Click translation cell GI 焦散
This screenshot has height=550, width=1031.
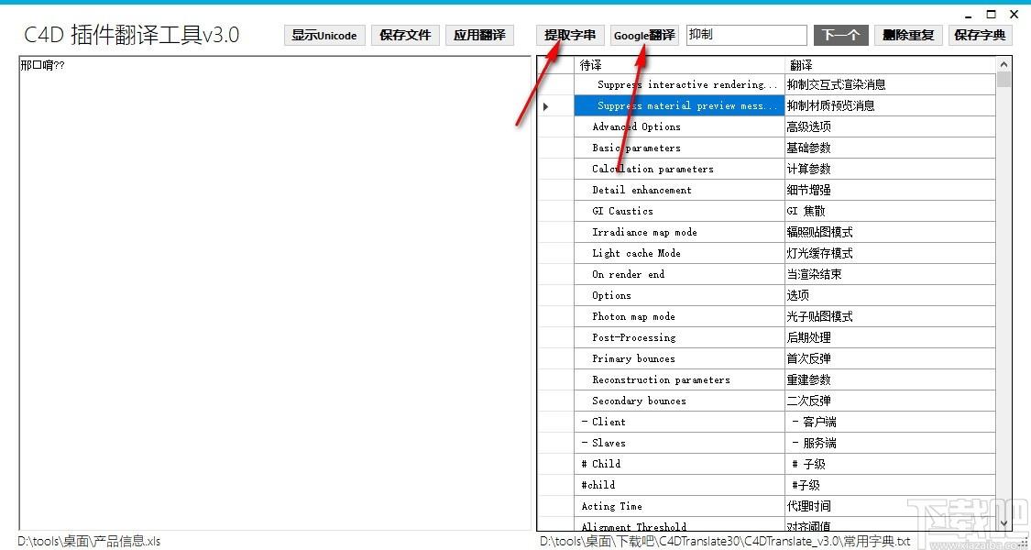(x=890, y=211)
